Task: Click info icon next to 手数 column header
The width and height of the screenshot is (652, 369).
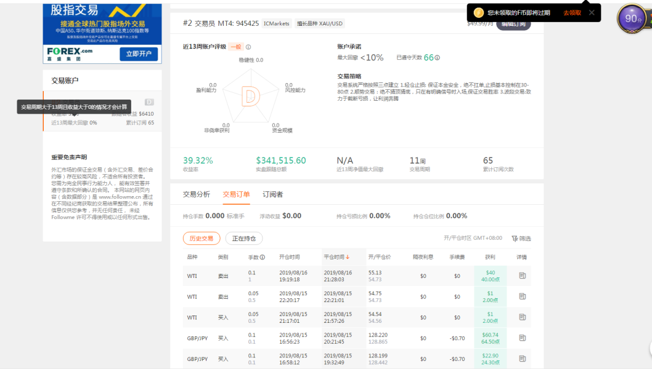Action: pyautogui.click(x=263, y=257)
